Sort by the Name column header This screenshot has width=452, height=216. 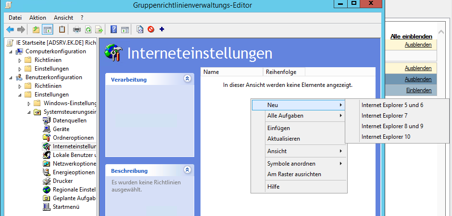pyautogui.click(x=232, y=72)
